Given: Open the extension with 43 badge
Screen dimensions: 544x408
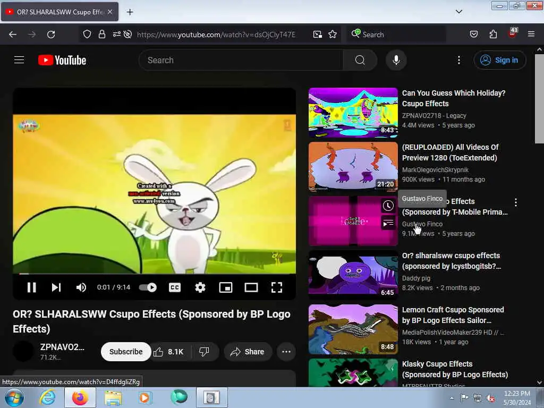Looking at the screenshot, I should (x=513, y=33).
